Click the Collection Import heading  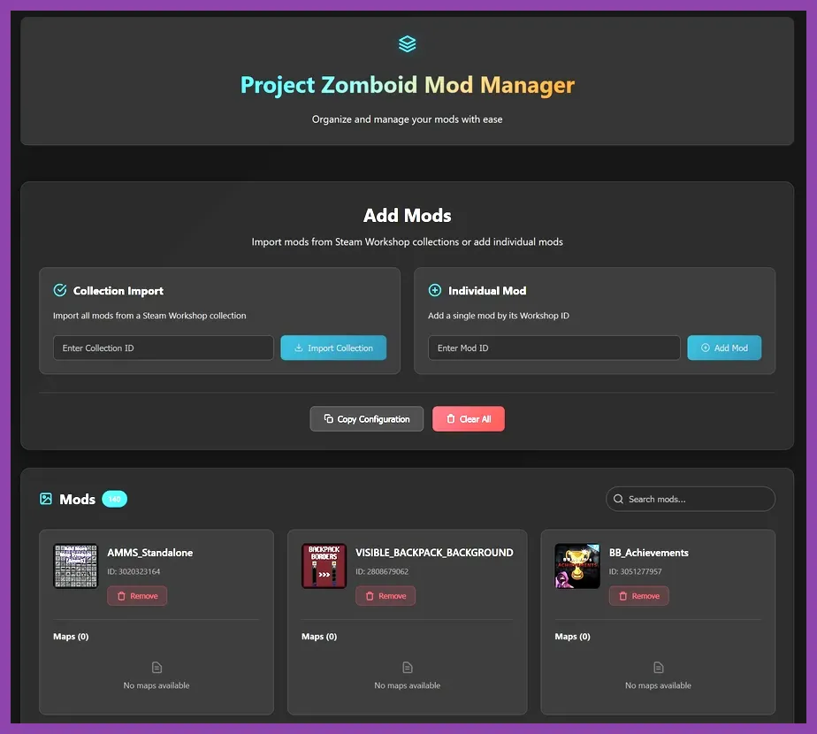(x=118, y=291)
